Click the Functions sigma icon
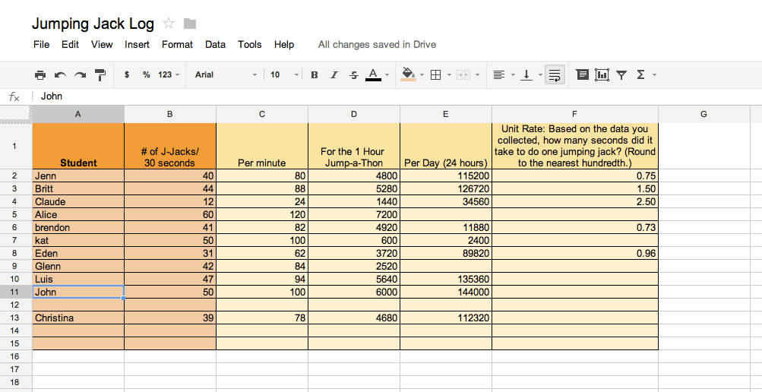Screen dimensions: 762x392 640,74
